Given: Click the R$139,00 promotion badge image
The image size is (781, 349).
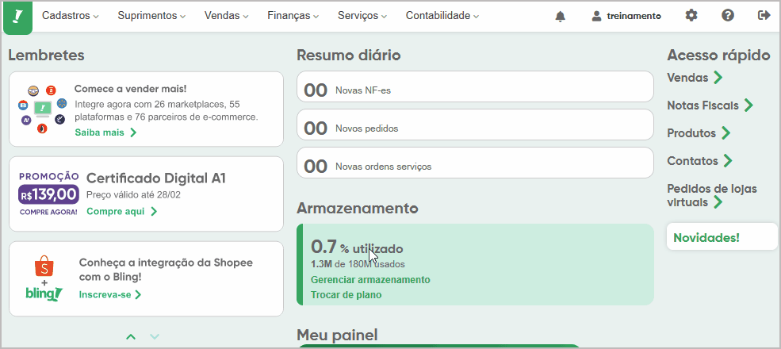Looking at the screenshot, I should [48, 194].
